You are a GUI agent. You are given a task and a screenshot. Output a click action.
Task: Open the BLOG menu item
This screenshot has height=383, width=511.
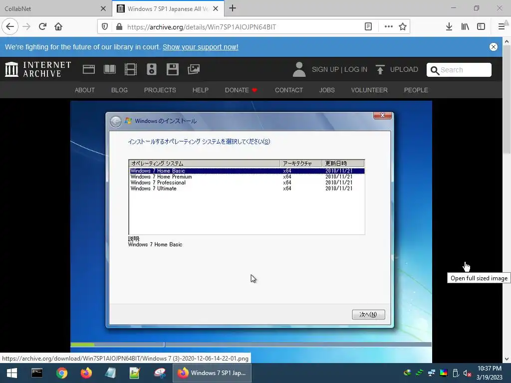click(119, 90)
